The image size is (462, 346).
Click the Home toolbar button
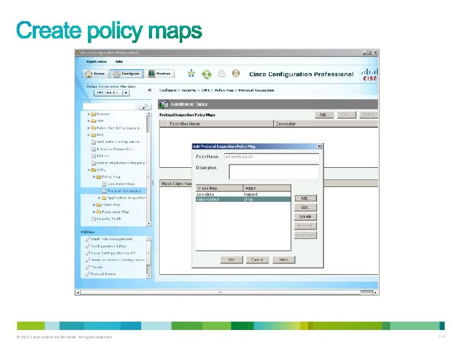(x=96, y=74)
